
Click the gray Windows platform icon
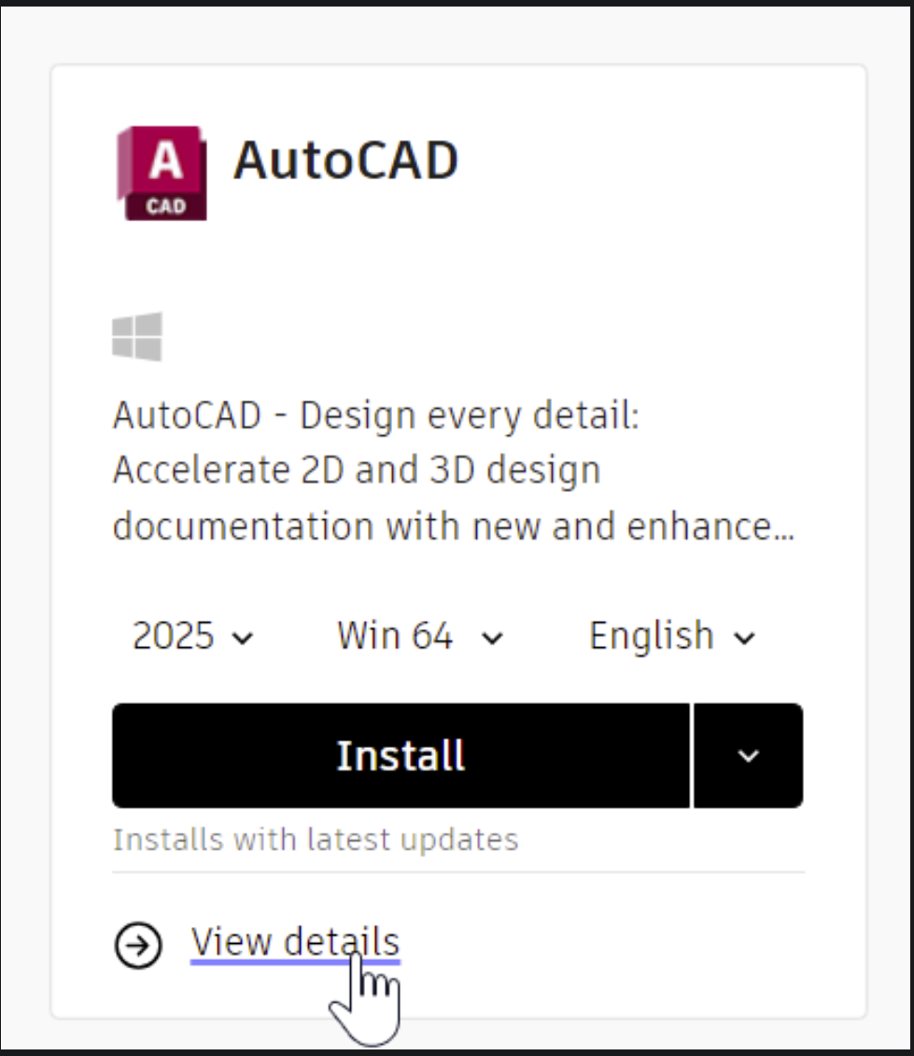137,337
